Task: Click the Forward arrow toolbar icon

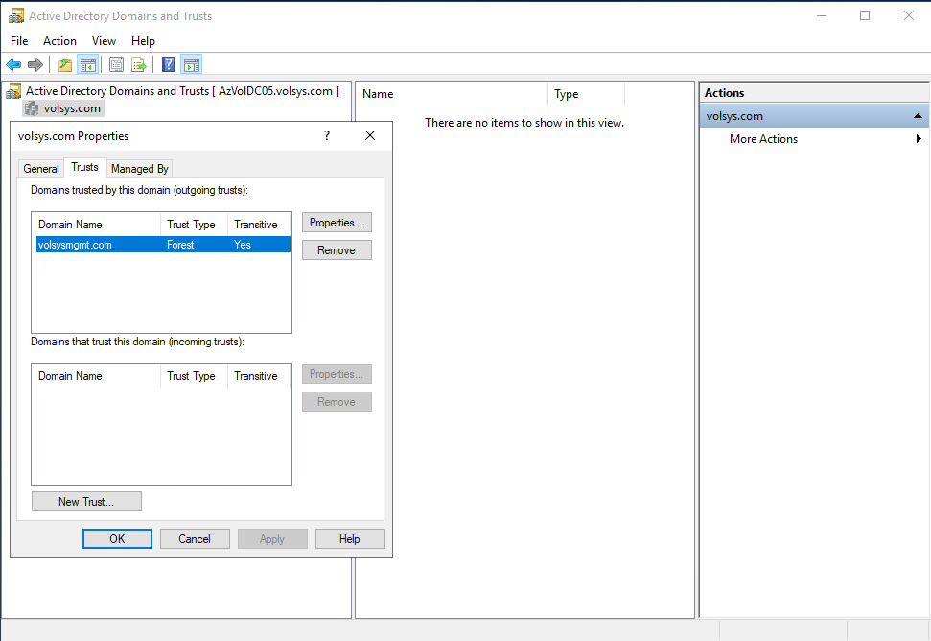Action: (x=35, y=65)
